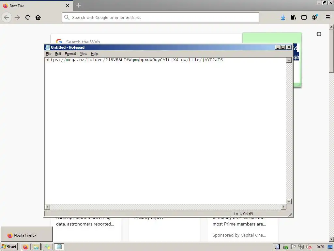Click the Ln 1, Col 69 status text

(x=243, y=214)
